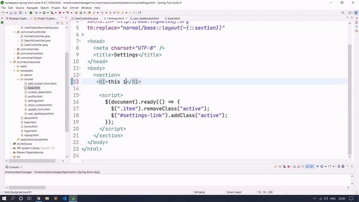Click the Pin Console icon
The height and width of the screenshot is (202, 359).
317,167
